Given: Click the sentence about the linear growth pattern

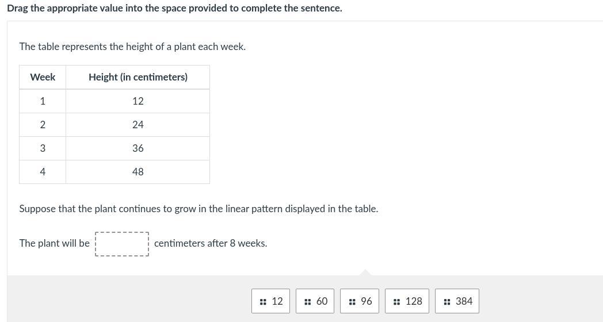Looking at the screenshot, I should click(199, 209).
